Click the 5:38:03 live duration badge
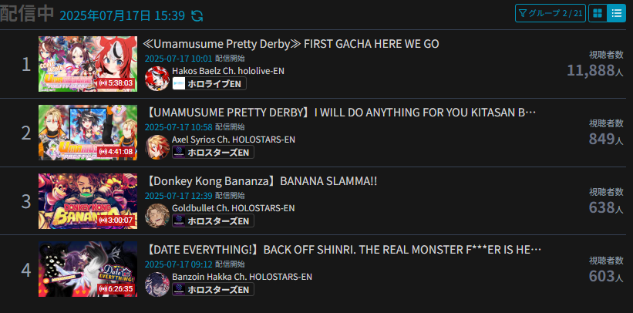 coord(116,83)
